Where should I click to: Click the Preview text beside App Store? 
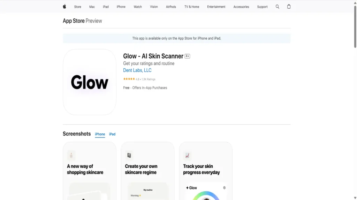pos(94,21)
